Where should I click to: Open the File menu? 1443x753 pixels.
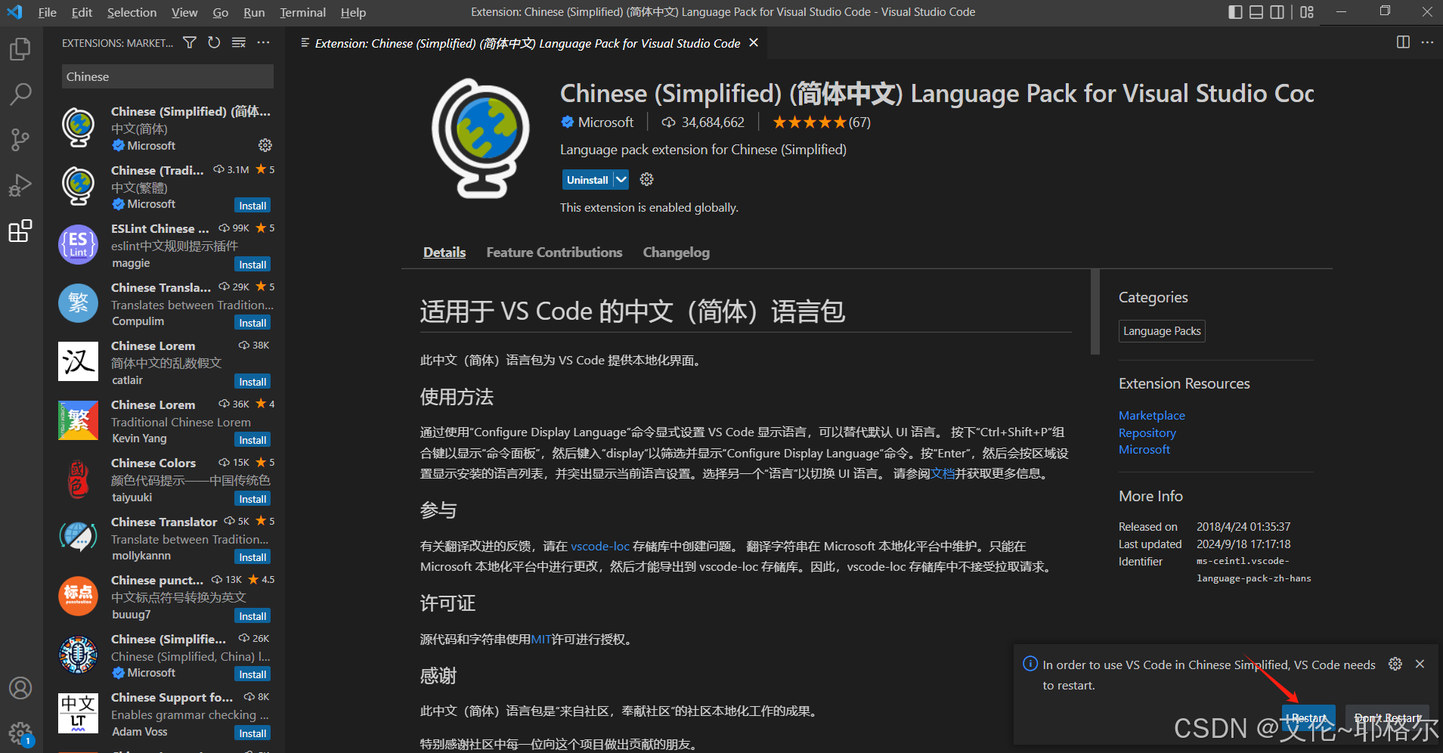48,12
